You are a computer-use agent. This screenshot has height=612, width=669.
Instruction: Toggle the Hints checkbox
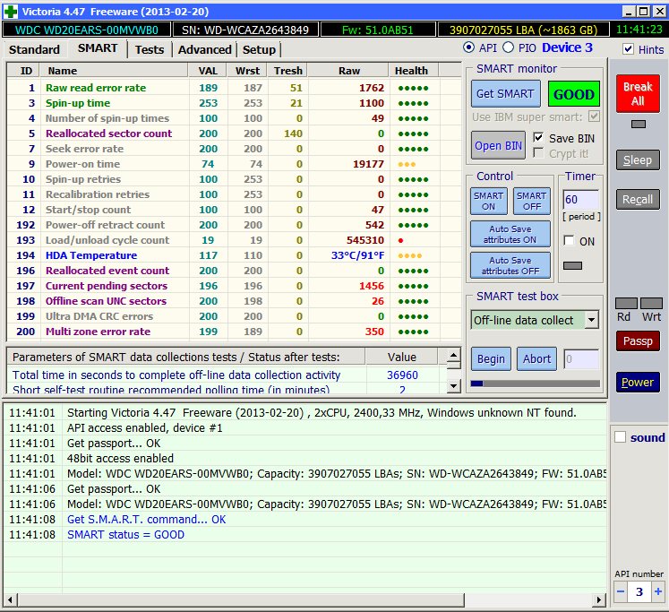point(628,49)
